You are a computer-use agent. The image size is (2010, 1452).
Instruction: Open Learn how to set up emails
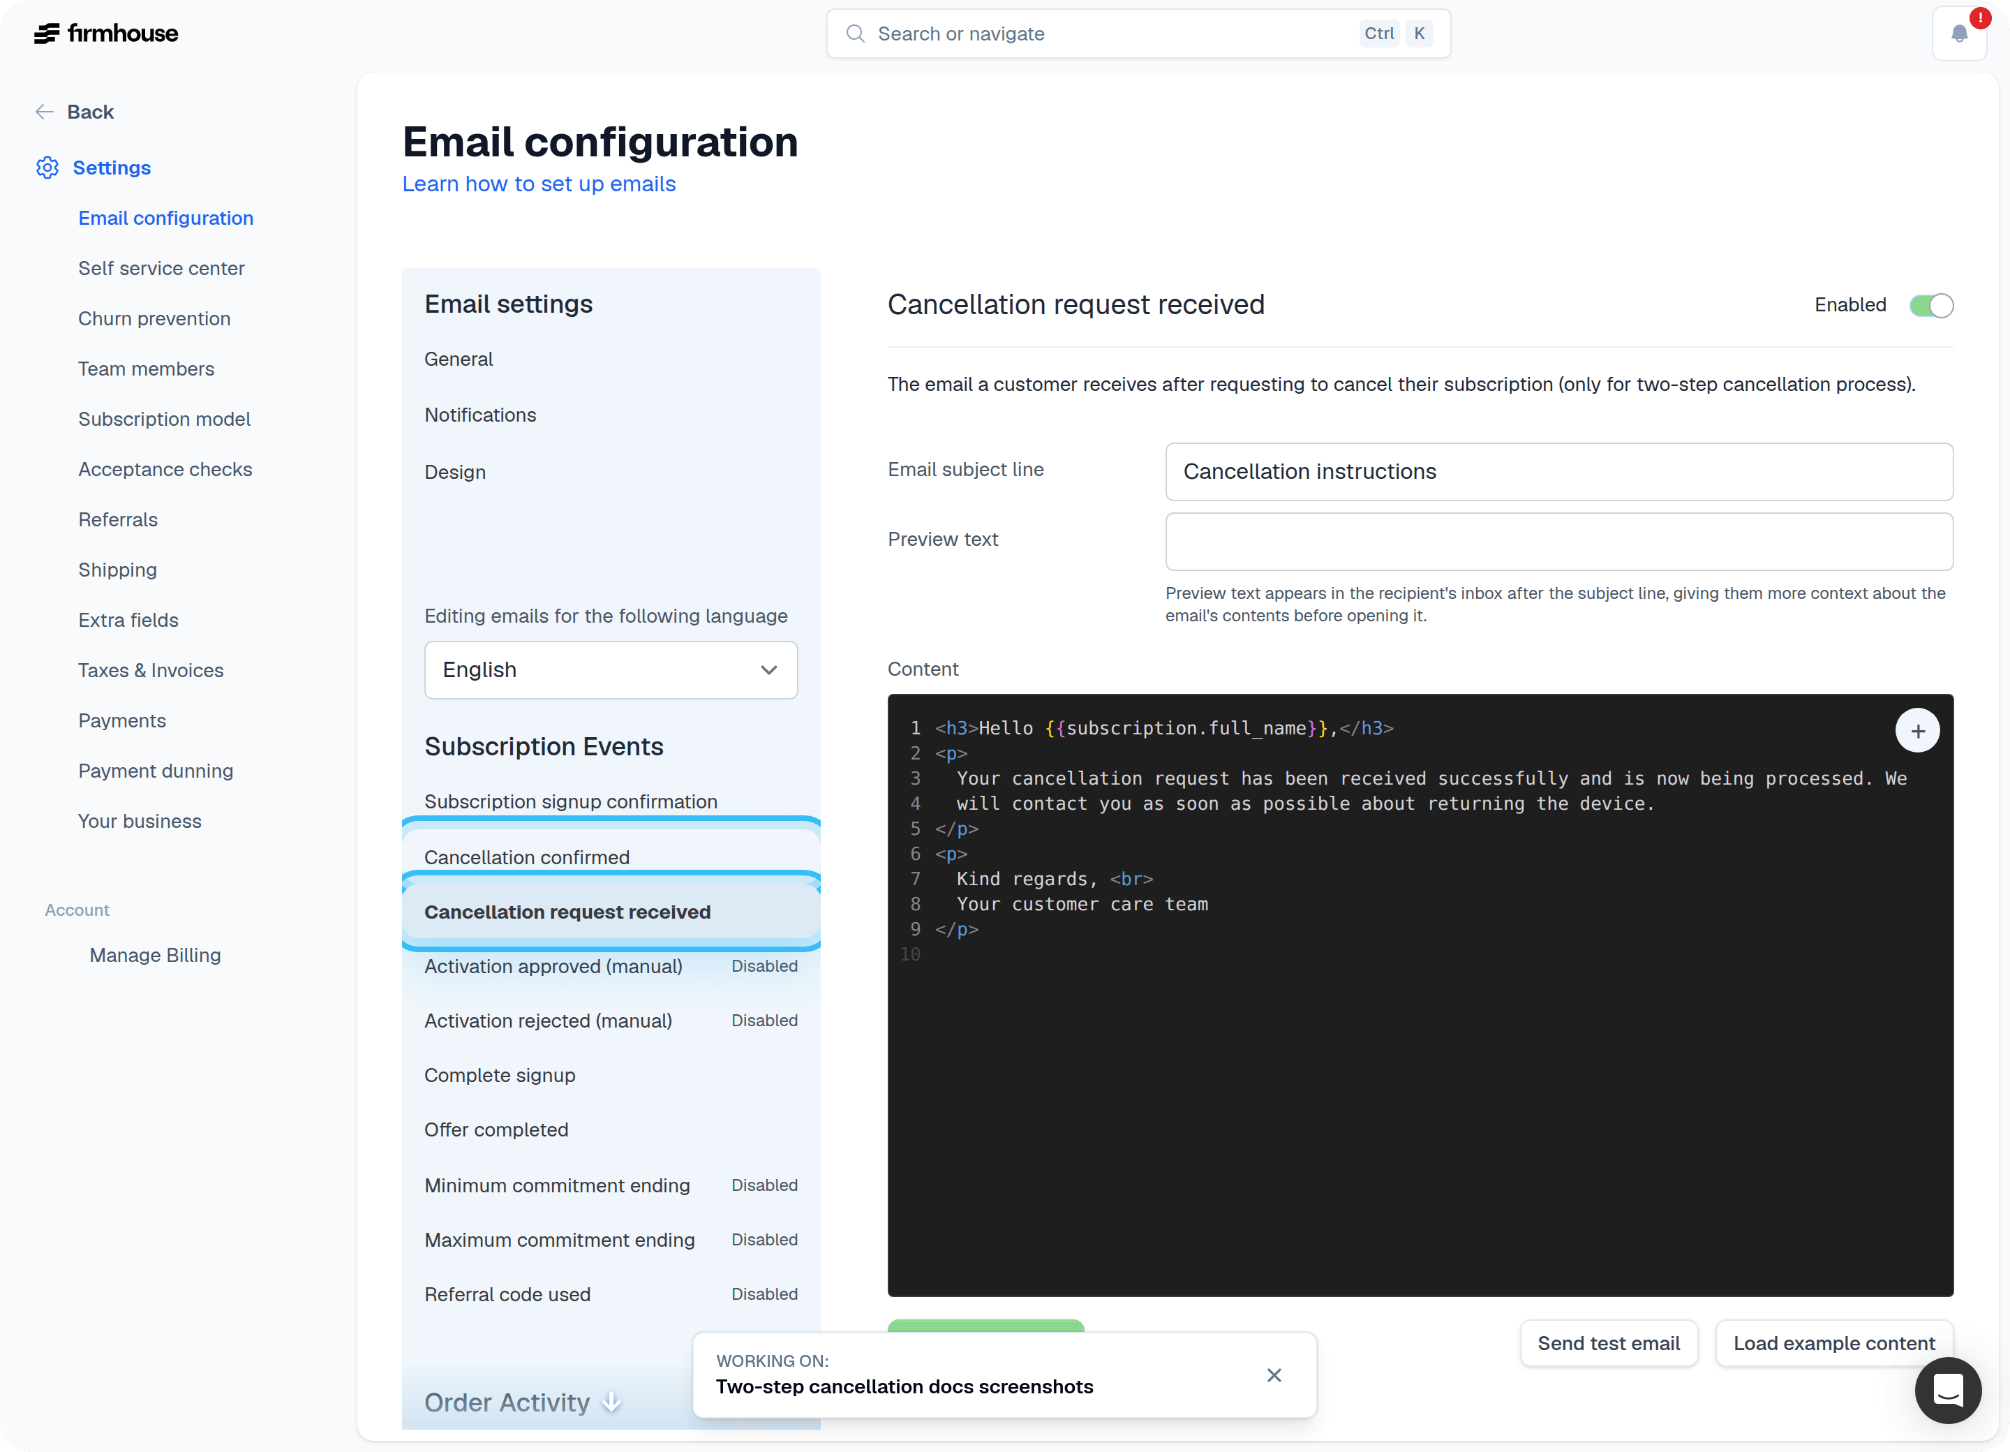[539, 184]
